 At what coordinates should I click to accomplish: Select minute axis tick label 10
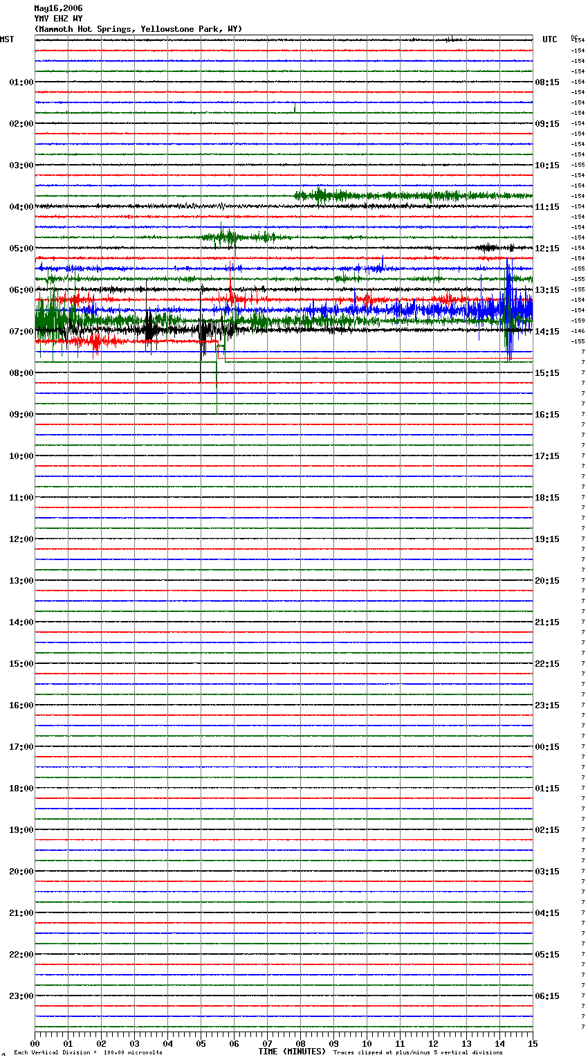click(x=367, y=1043)
